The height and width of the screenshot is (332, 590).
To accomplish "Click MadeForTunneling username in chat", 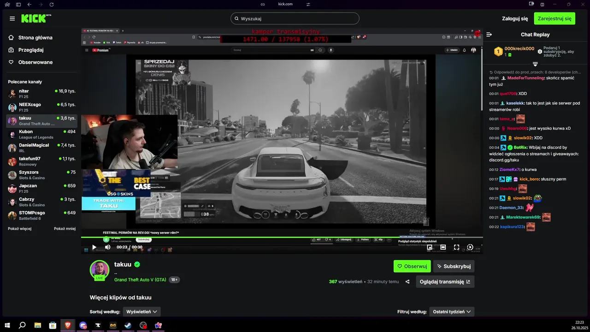I will [x=525, y=78].
